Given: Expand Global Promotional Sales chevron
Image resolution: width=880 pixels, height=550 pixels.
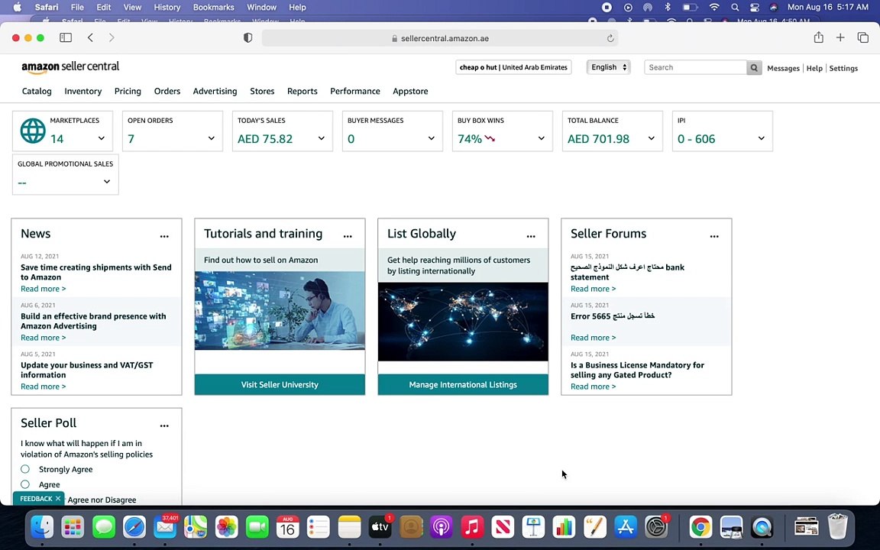Looking at the screenshot, I should 107,181.
